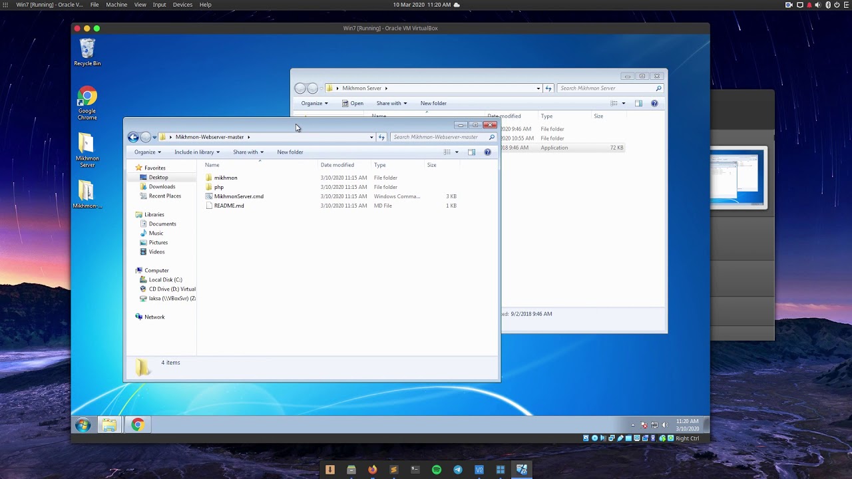Show preview pane in Mikhmon Server window
The height and width of the screenshot is (479, 852).
tap(638, 103)
